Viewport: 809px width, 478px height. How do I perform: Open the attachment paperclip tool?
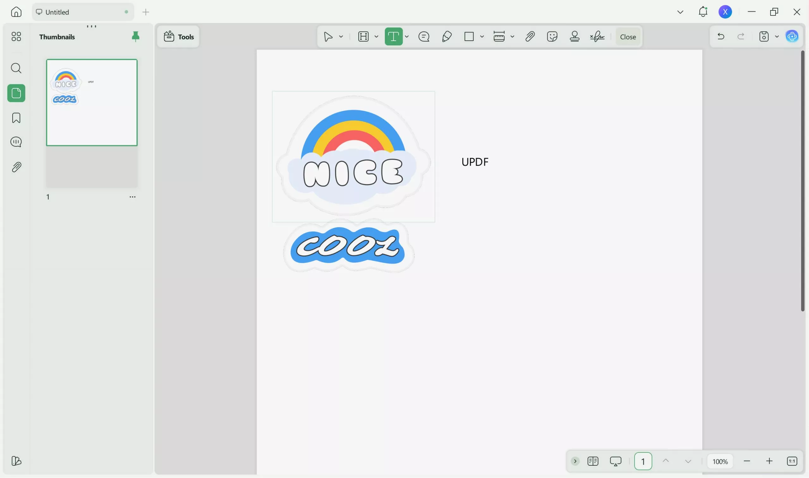tap(530, 36)
